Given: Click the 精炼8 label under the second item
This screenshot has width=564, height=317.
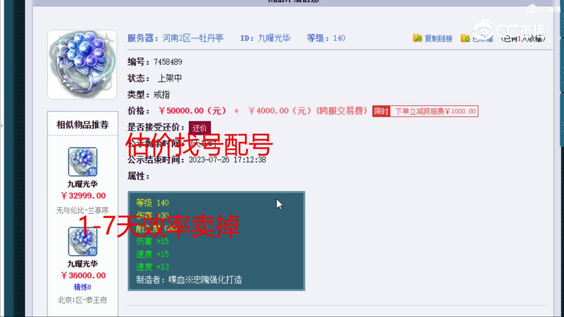Looking at the screenshot, I should coord(82,287).
